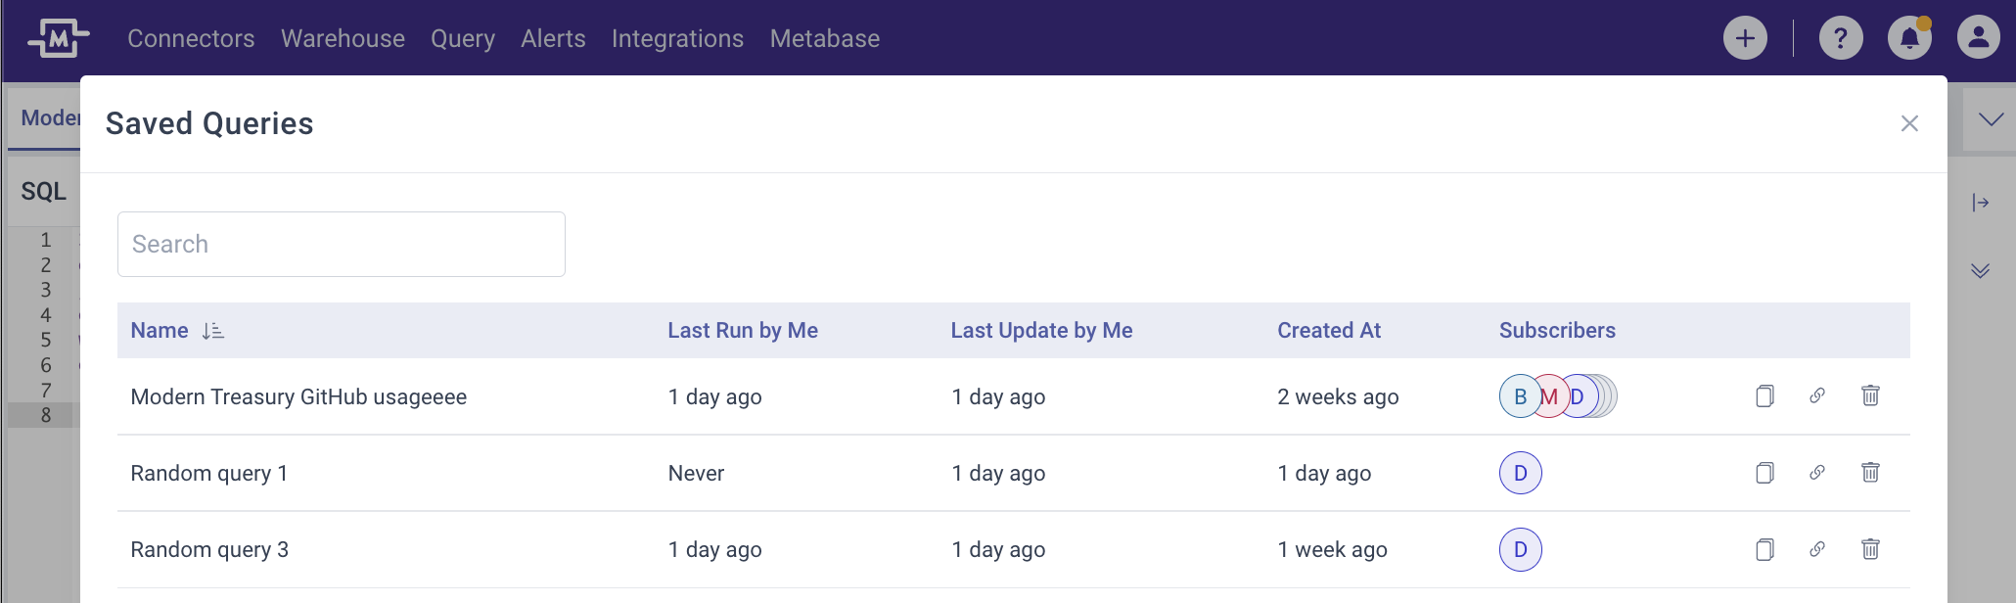2016x603 pixels.
Task: Get link for Random query 3
Action: pos(1817,549)
